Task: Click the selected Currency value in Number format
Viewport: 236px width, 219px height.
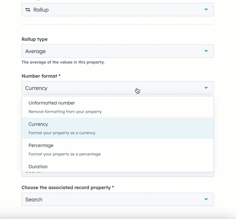Action: click(36, 88)
